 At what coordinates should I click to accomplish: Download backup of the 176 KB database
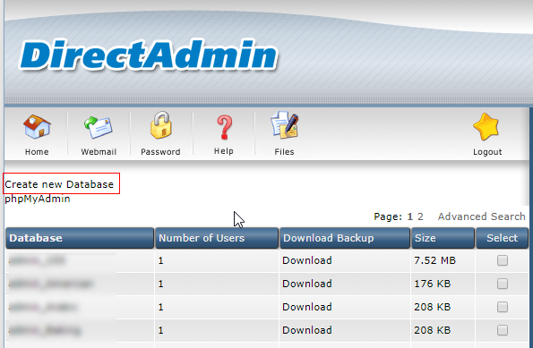(307, 284)
